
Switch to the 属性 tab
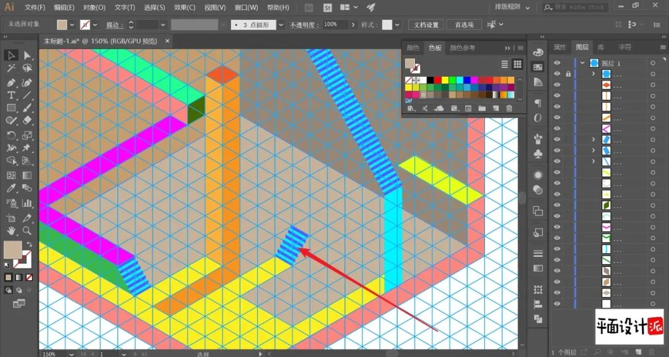coord(559,47)
